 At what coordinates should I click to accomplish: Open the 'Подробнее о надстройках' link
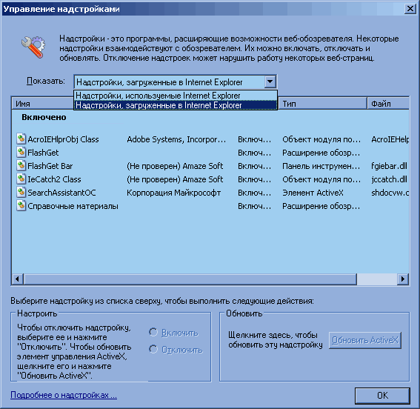tap(64, 395)
